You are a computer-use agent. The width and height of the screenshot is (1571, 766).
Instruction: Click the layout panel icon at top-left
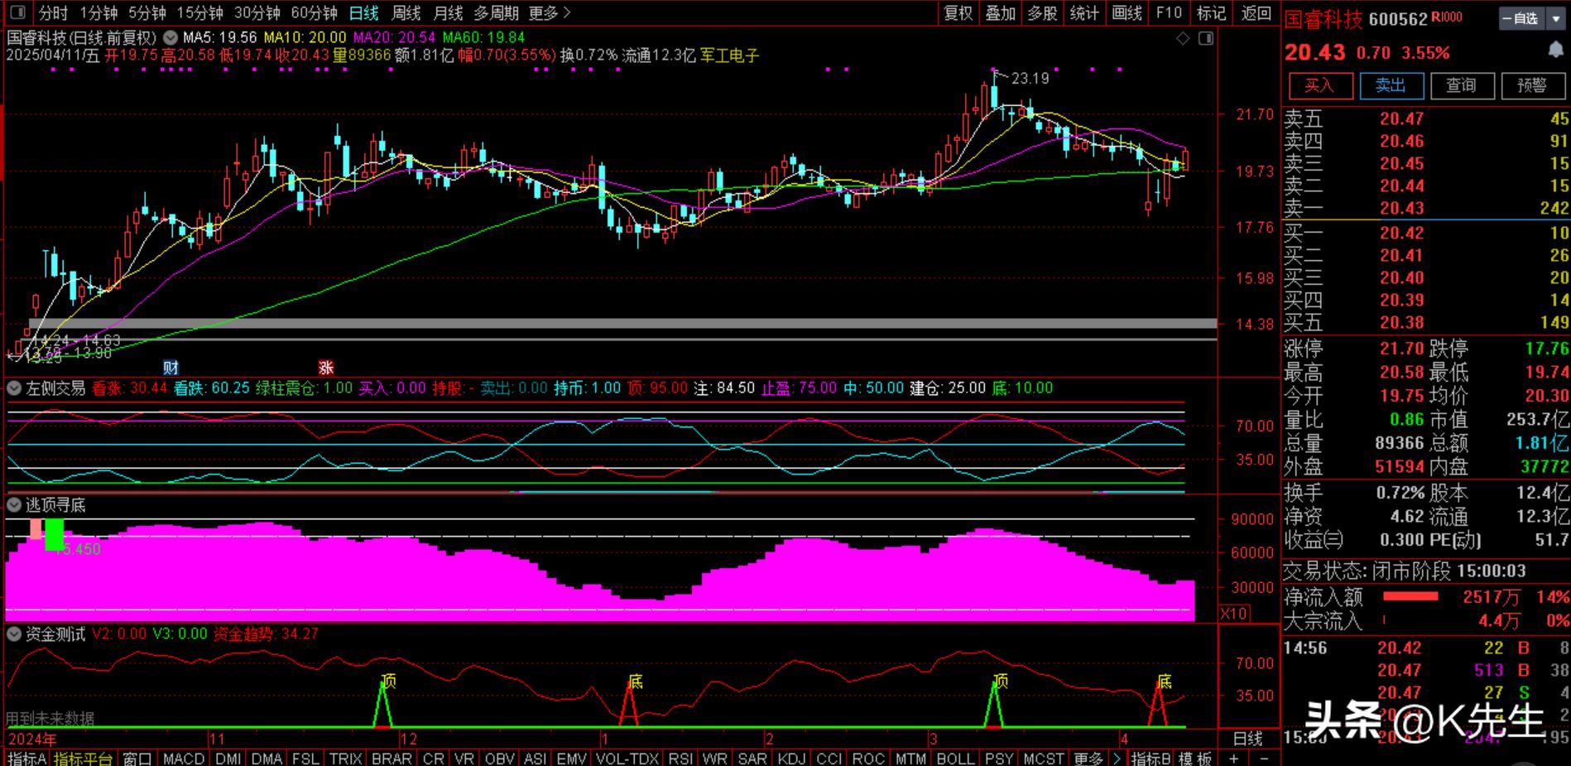click(18, 12)
